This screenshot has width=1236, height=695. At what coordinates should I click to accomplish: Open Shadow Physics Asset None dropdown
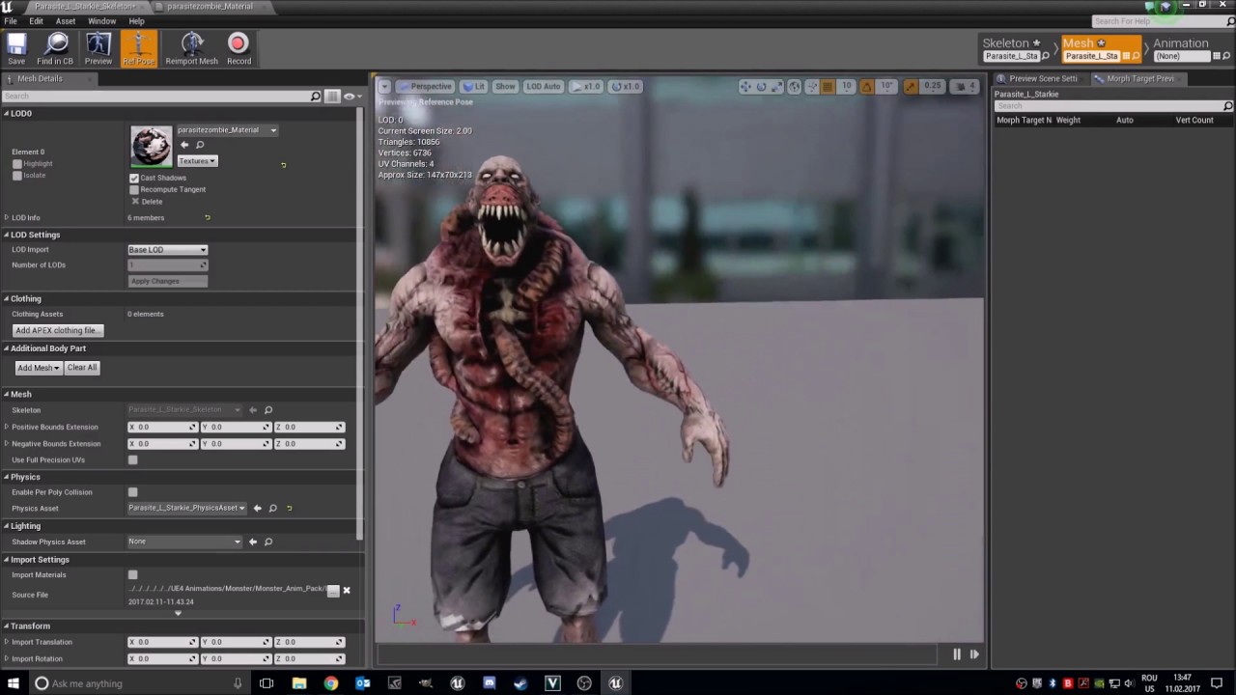184,542
